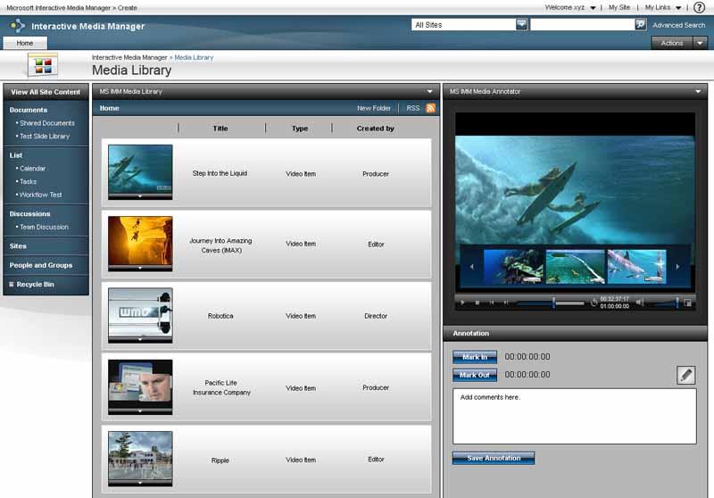Open MS IMM Media Annotator panel menu
This screenshot has width=714, height=498.
coord(698,91)
